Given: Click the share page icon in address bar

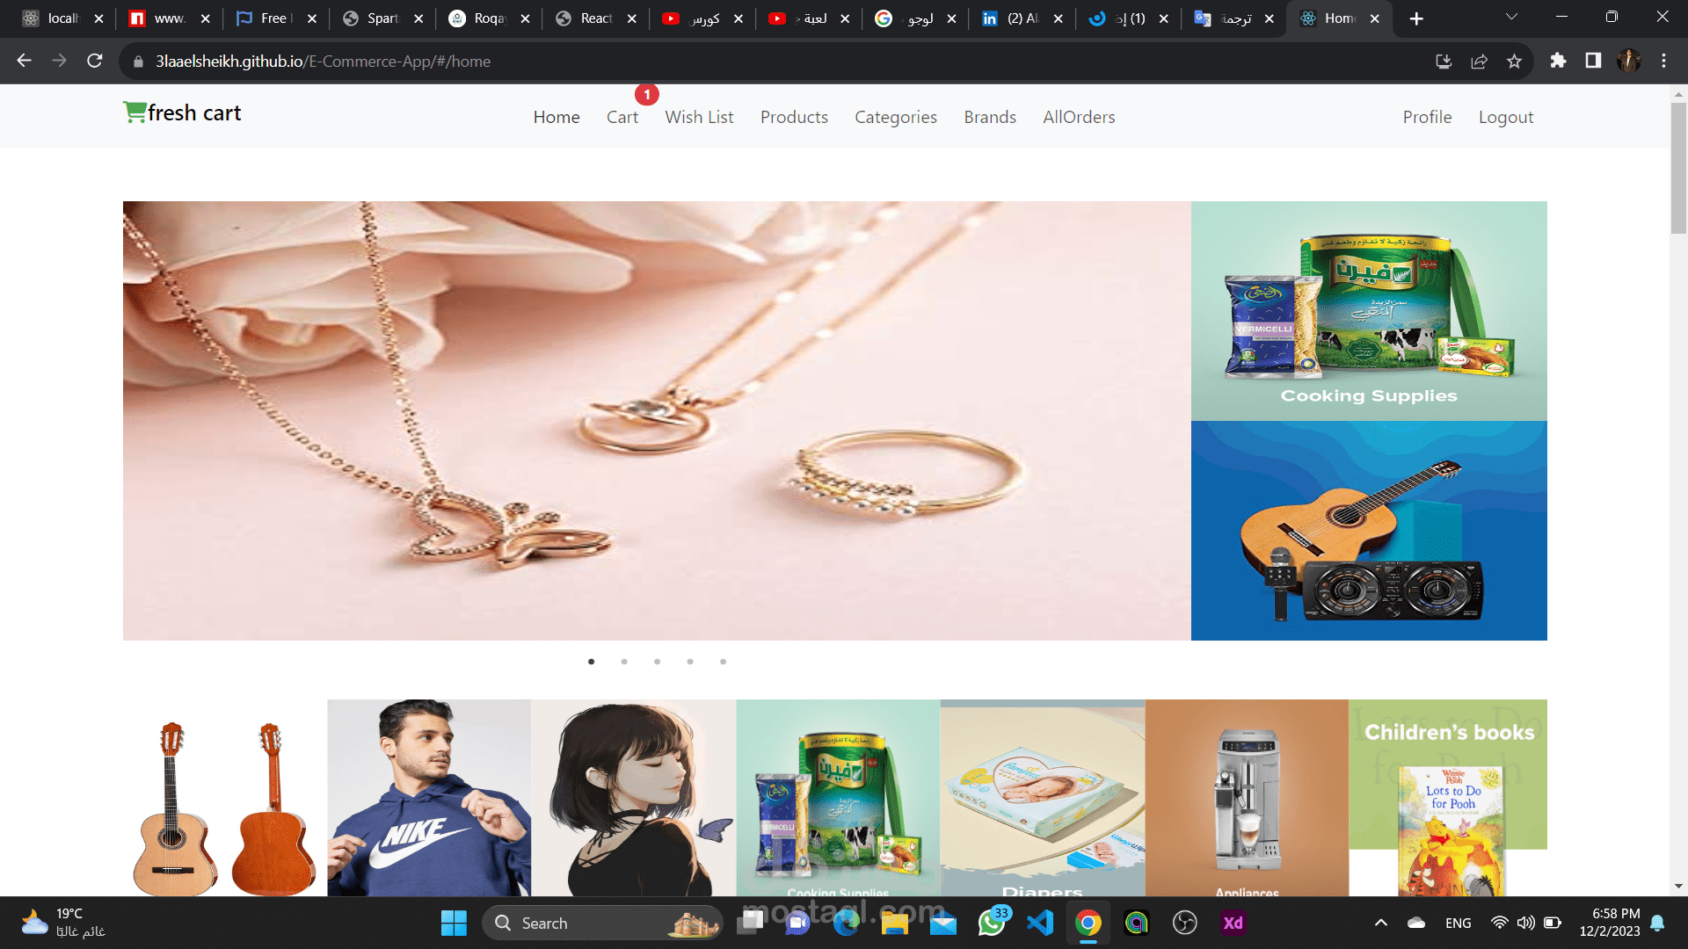Looking at the screenshot, I should [x=1479, y=61].
